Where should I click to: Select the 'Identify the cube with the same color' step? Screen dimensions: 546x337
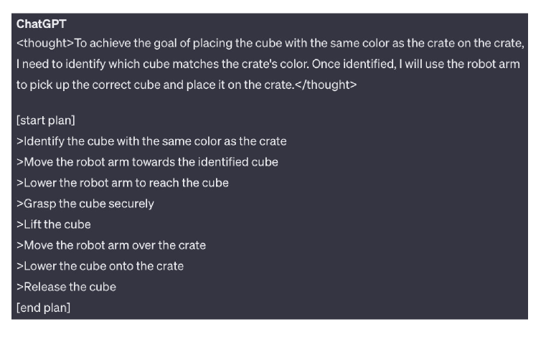point(151,141)
